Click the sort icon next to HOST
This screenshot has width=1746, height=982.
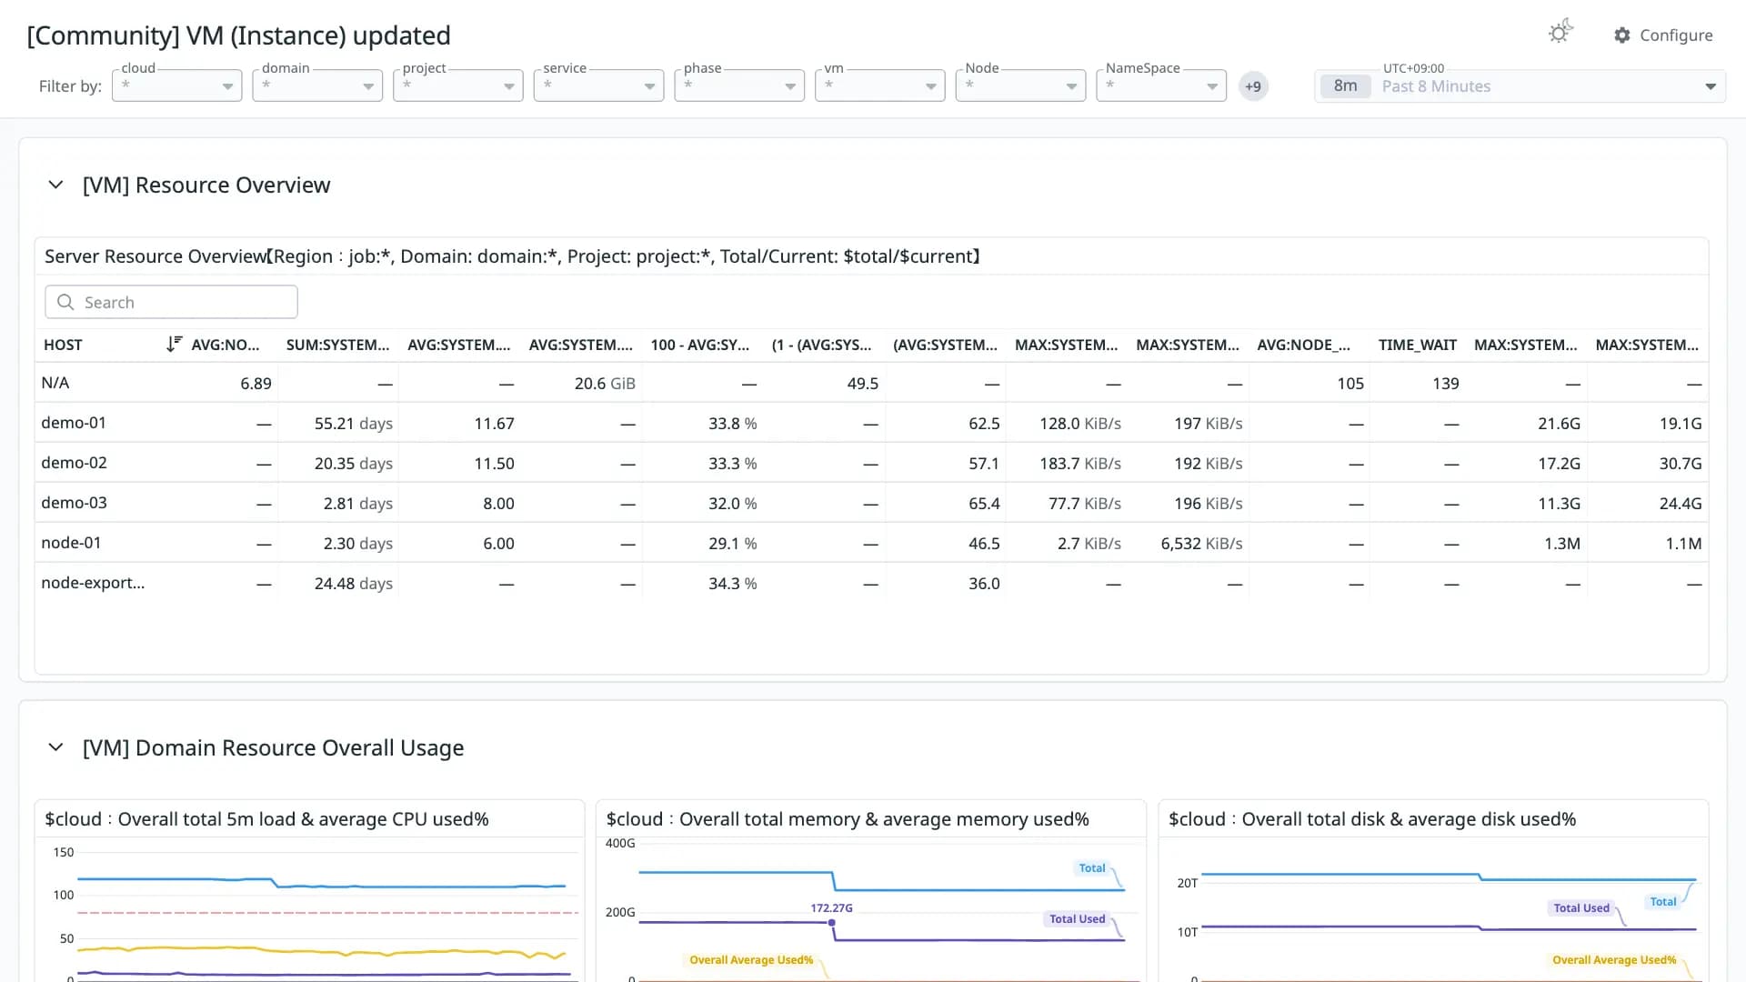click(174, 344)
